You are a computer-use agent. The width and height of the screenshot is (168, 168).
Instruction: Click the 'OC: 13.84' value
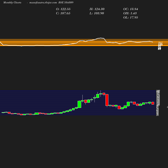click(131, 9)
